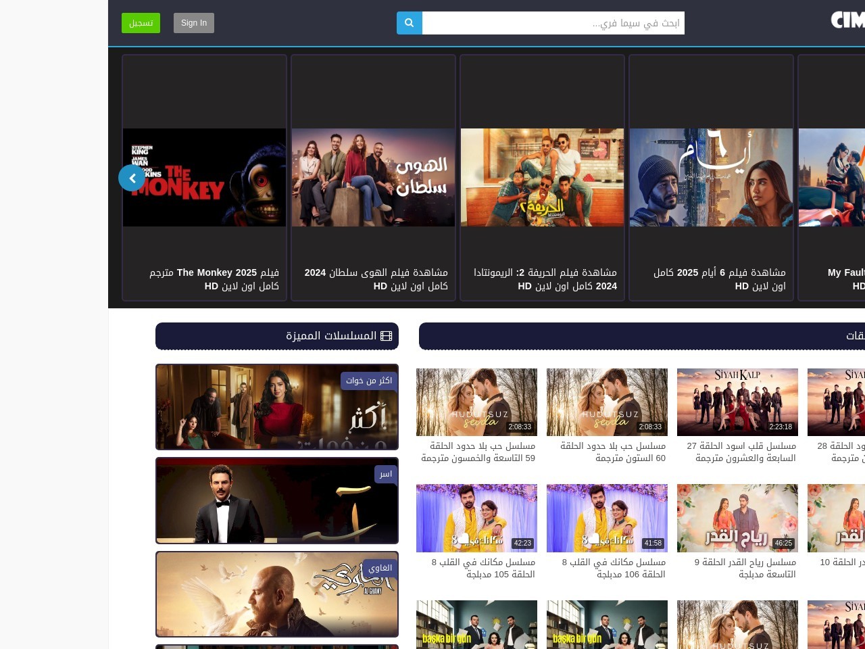Open الحريفة 2 movie poster
865x649 pixels.
543,178
